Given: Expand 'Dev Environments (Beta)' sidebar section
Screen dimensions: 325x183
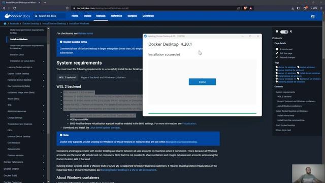Looking at the screenshot, I should [x=44, y=86].
